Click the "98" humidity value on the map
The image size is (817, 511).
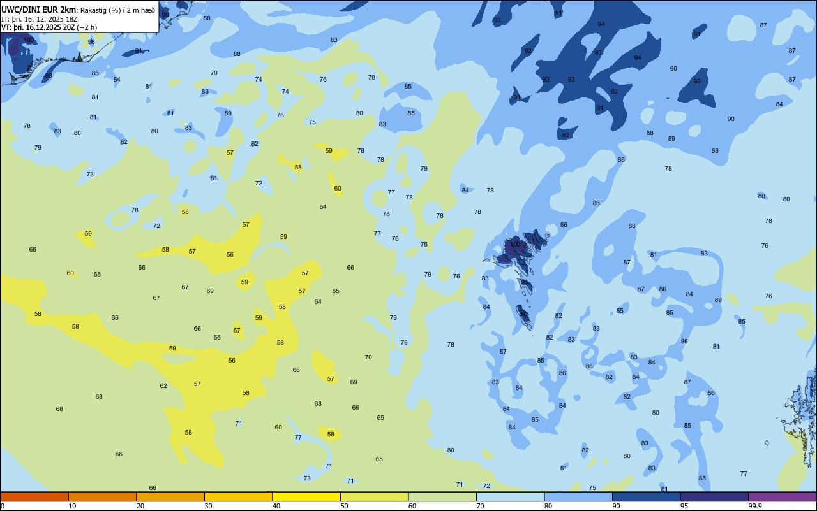tap(91, 41)
